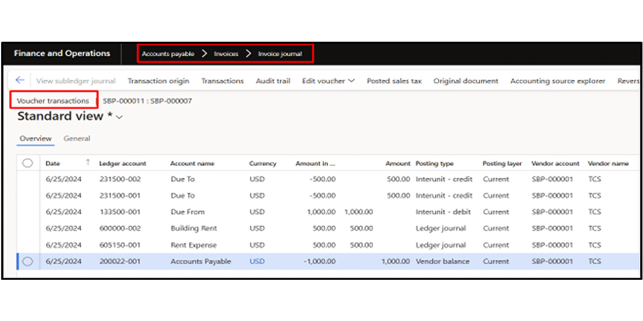Open Original document

[466, 81]
